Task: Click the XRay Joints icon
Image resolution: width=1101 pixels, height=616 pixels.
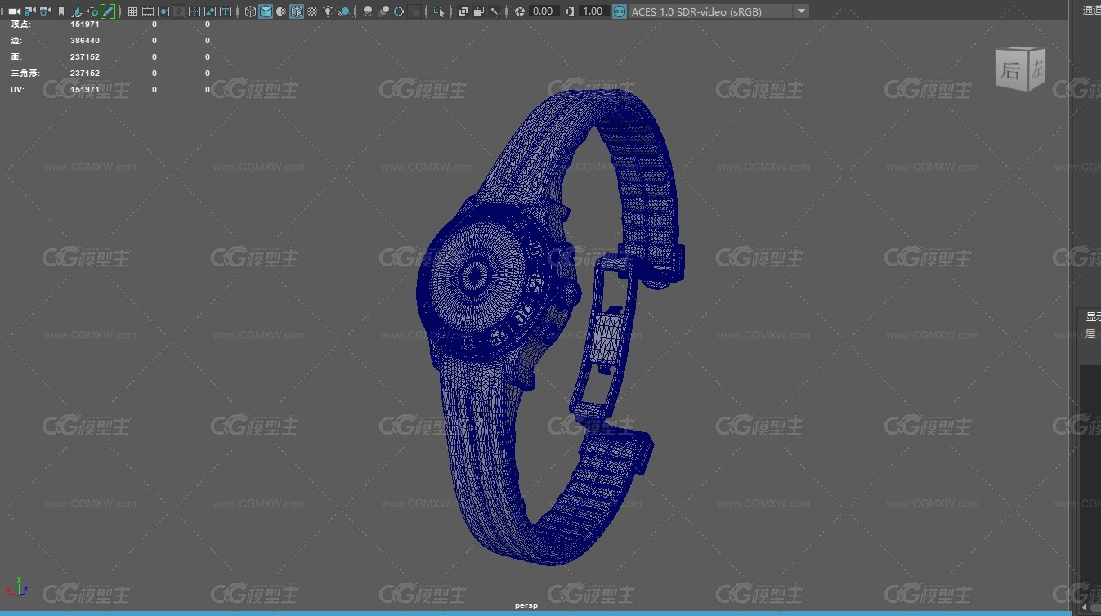Action: pos(495,11)
